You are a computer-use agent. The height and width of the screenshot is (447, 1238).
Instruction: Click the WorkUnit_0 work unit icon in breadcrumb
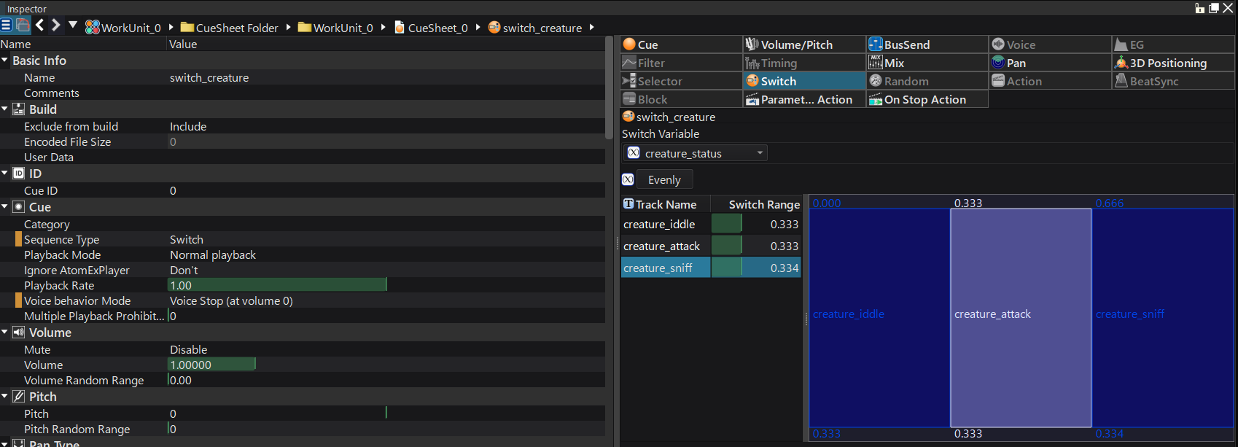[x=93, y=28]
